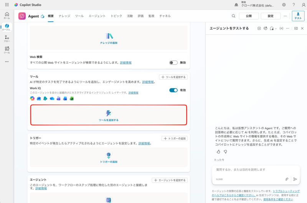
Task: Disable the Work IQ toggle
Action: coord(173,90)
